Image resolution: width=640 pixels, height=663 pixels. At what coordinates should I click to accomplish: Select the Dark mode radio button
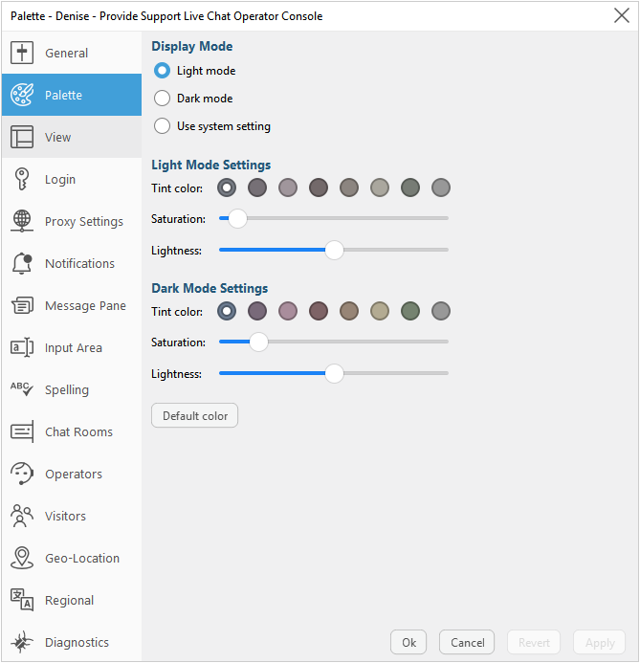pos(162,99)
